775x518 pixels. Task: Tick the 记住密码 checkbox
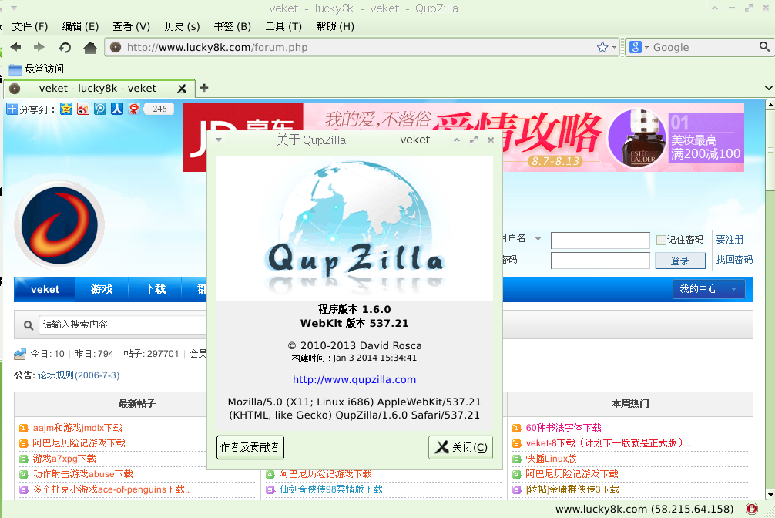pos(661,240)
